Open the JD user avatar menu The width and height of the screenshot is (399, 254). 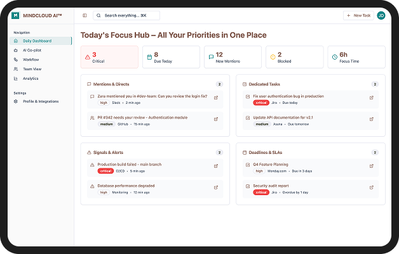tap(381, 15)
